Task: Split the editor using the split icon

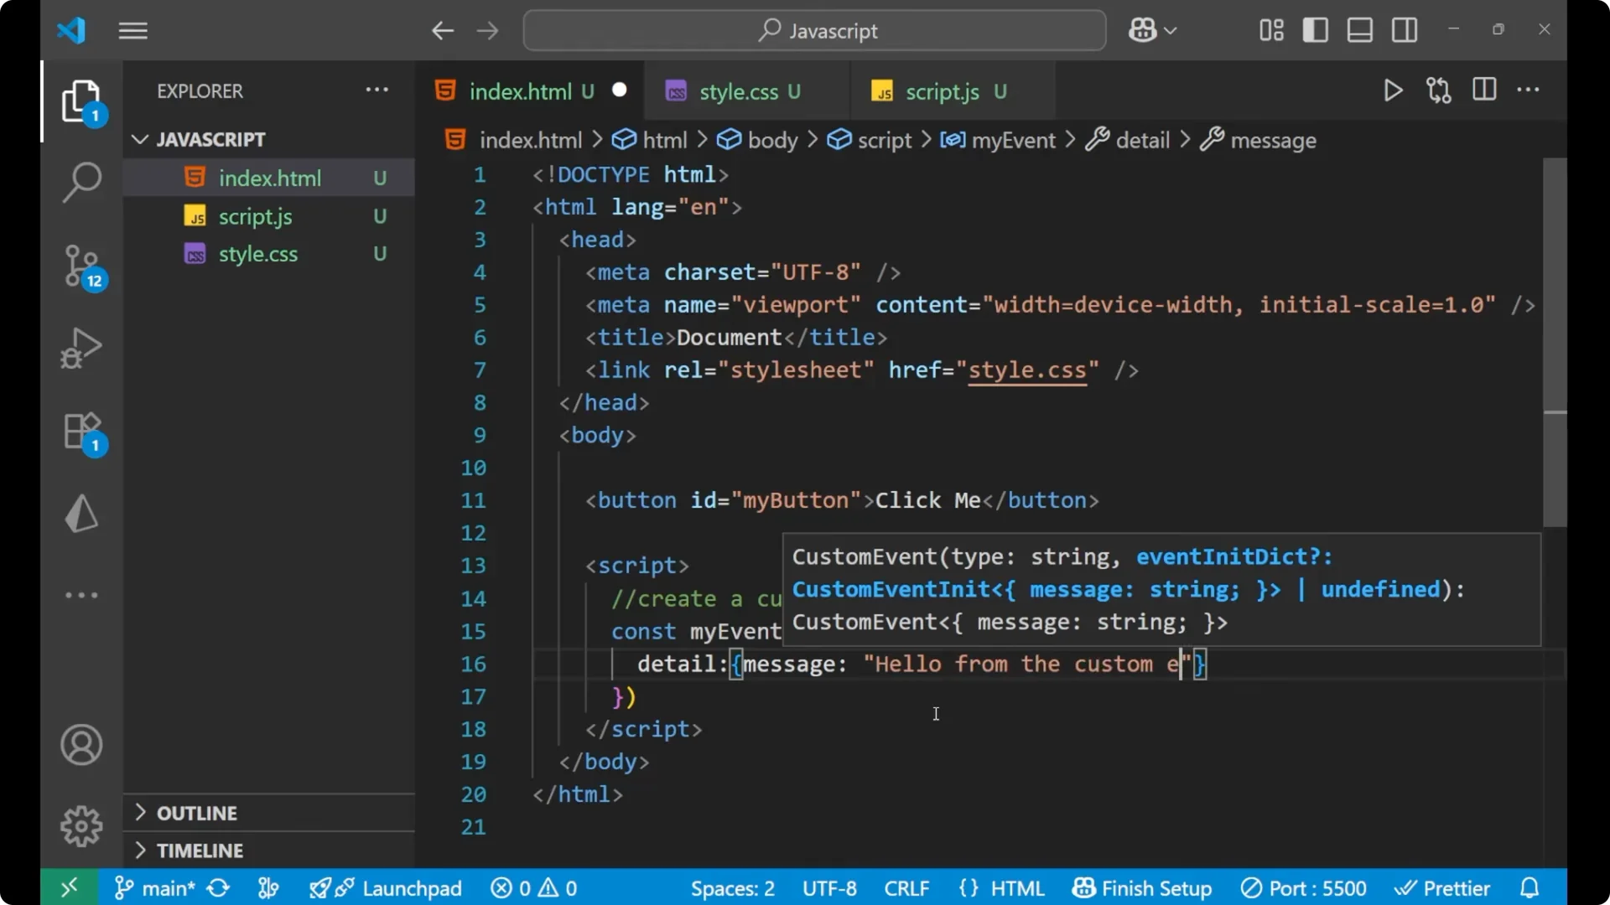Action: point(1483,90)
